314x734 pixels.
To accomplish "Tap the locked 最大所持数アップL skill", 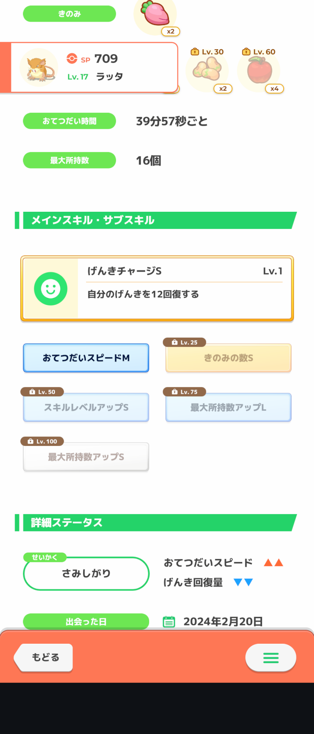I will point(228,407).
